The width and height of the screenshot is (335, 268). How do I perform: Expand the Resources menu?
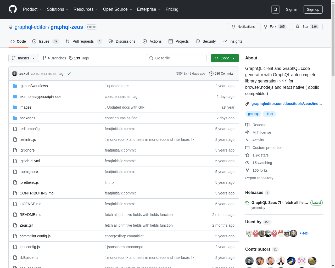pos(86,9)
